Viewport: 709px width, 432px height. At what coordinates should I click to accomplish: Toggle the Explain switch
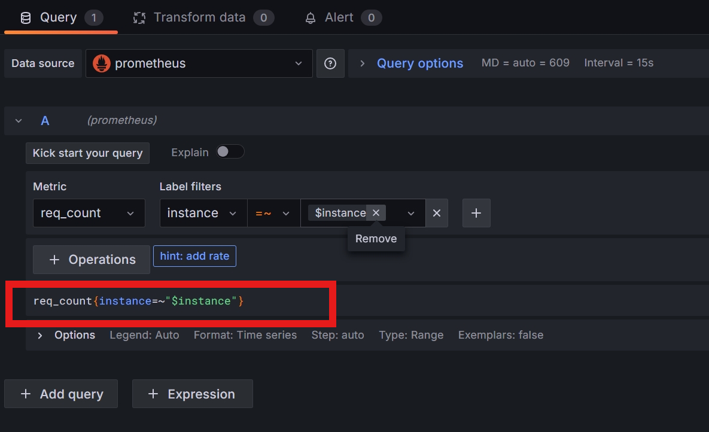tap(230, 152)
